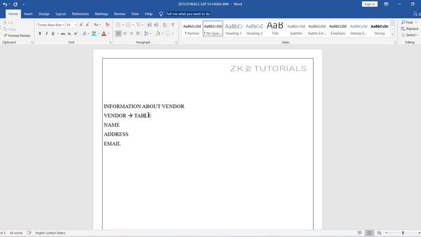The width and height of the screenshot is (421, 237).
Task: Click Increase Font Size icon
Action: click(x=81, y=25)
